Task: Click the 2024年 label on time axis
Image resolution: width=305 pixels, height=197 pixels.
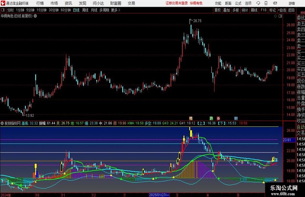Action: click(5, 195)
